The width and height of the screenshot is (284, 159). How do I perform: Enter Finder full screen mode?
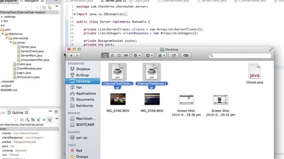(271, 49)
